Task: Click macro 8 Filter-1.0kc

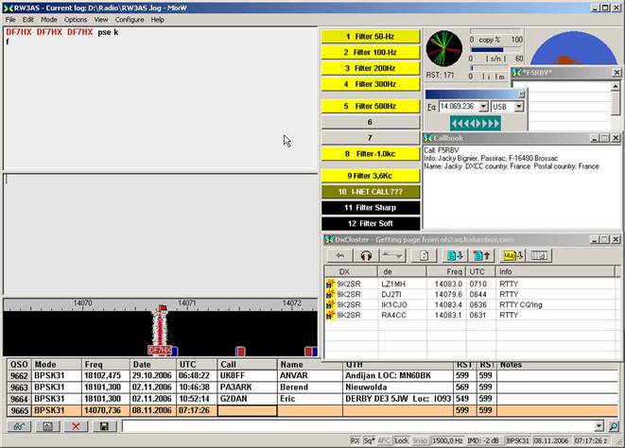Action: pos(371,154)
